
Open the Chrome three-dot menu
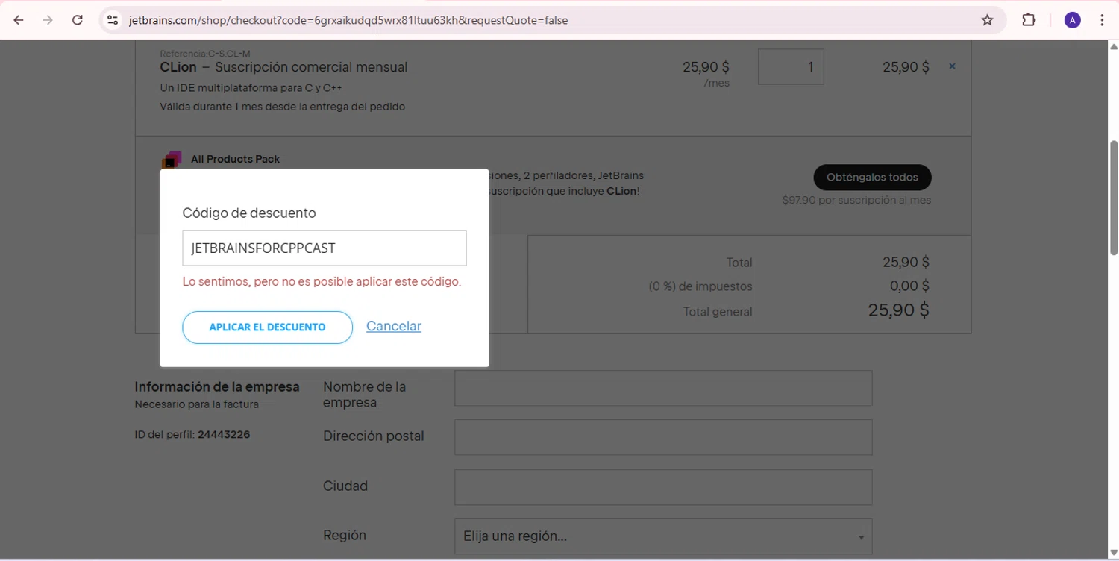coord(1102,20)
